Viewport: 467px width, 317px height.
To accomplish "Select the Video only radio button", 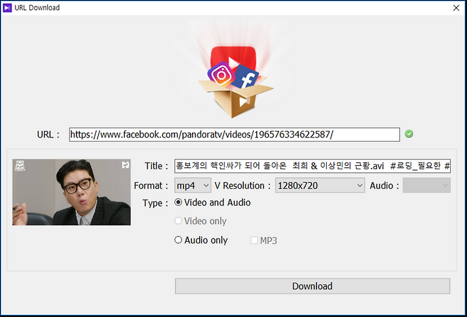I will pos(178,221).
